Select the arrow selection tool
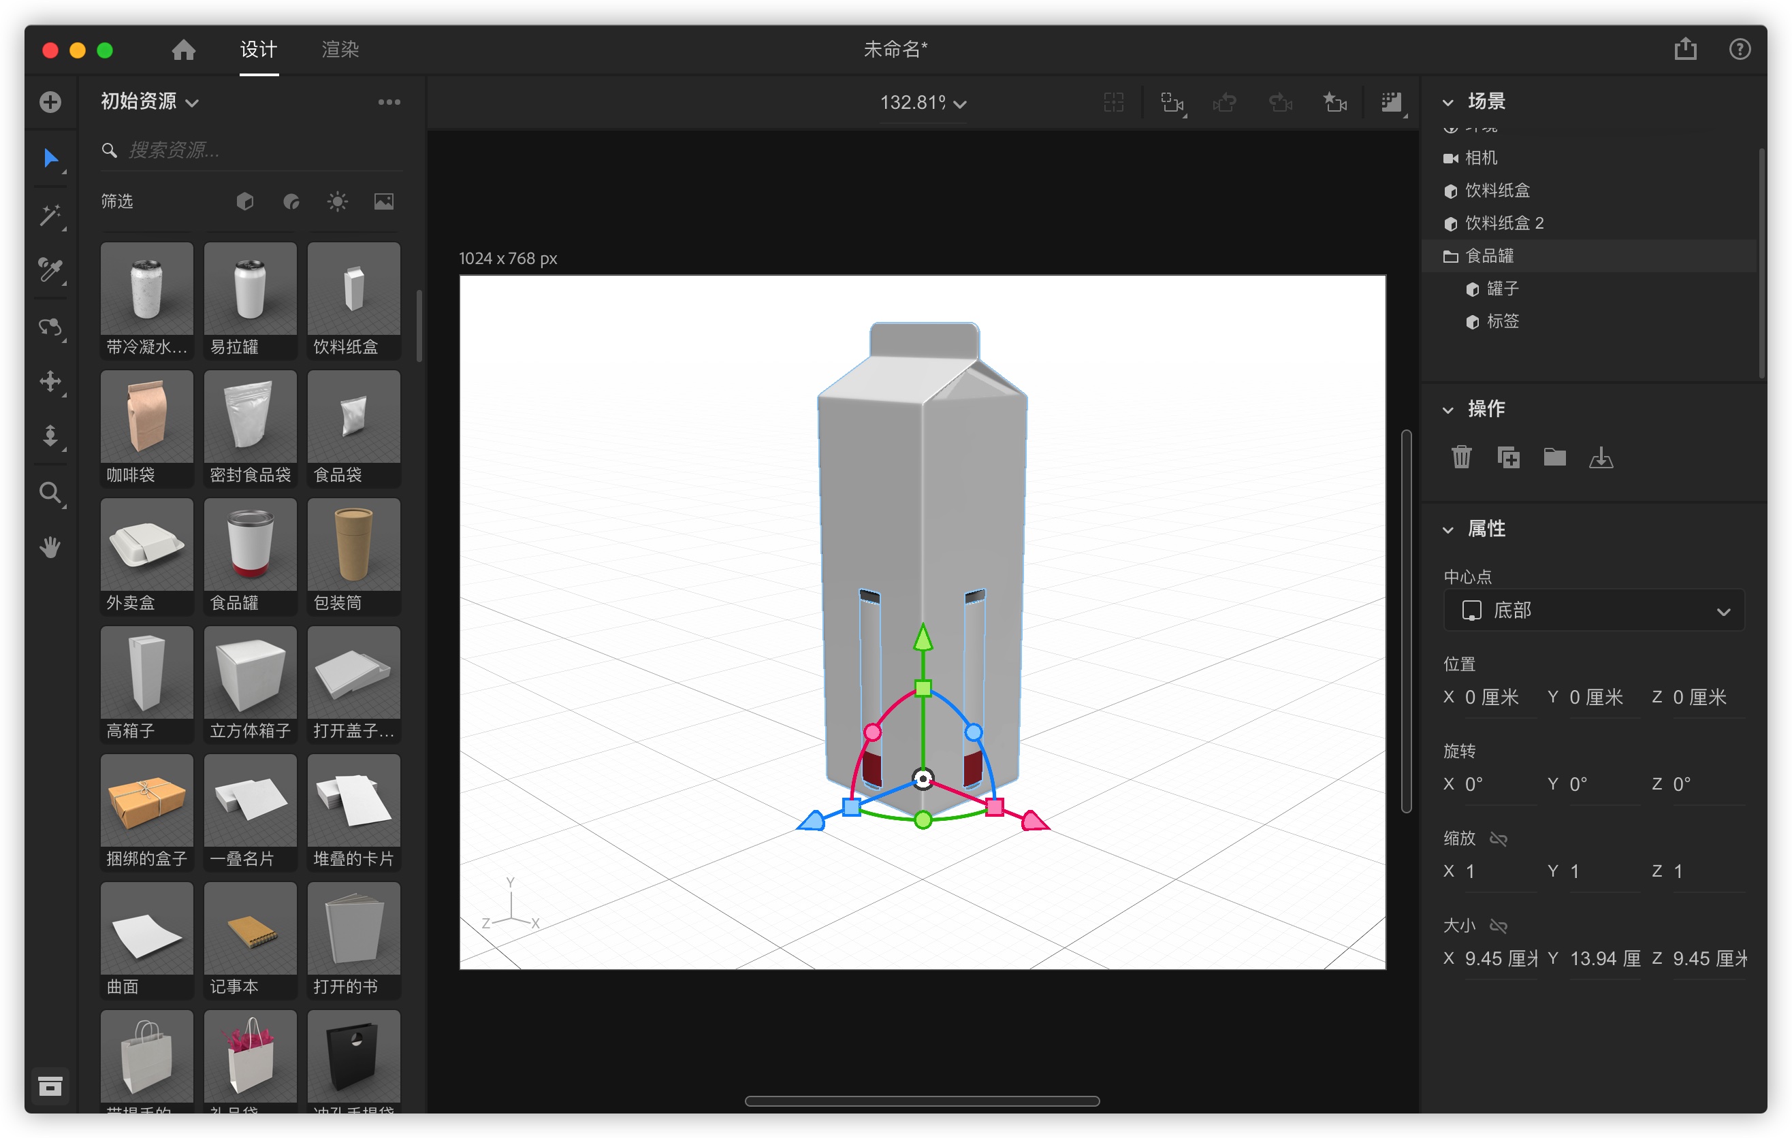The height and width of the screenshot is (1138, 1792). point(50,159)
